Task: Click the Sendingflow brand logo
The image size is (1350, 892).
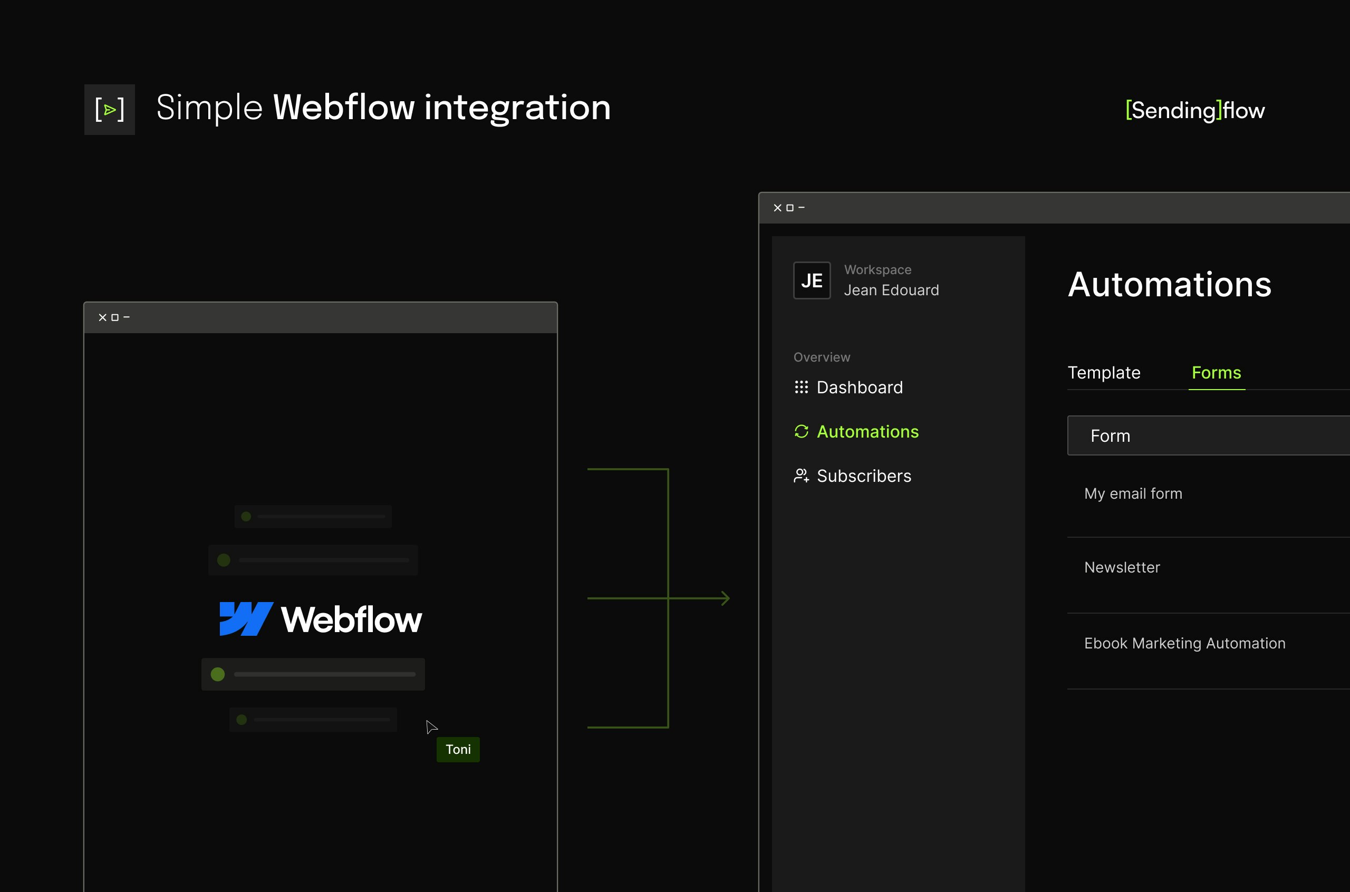Action: click(1194, 110)
